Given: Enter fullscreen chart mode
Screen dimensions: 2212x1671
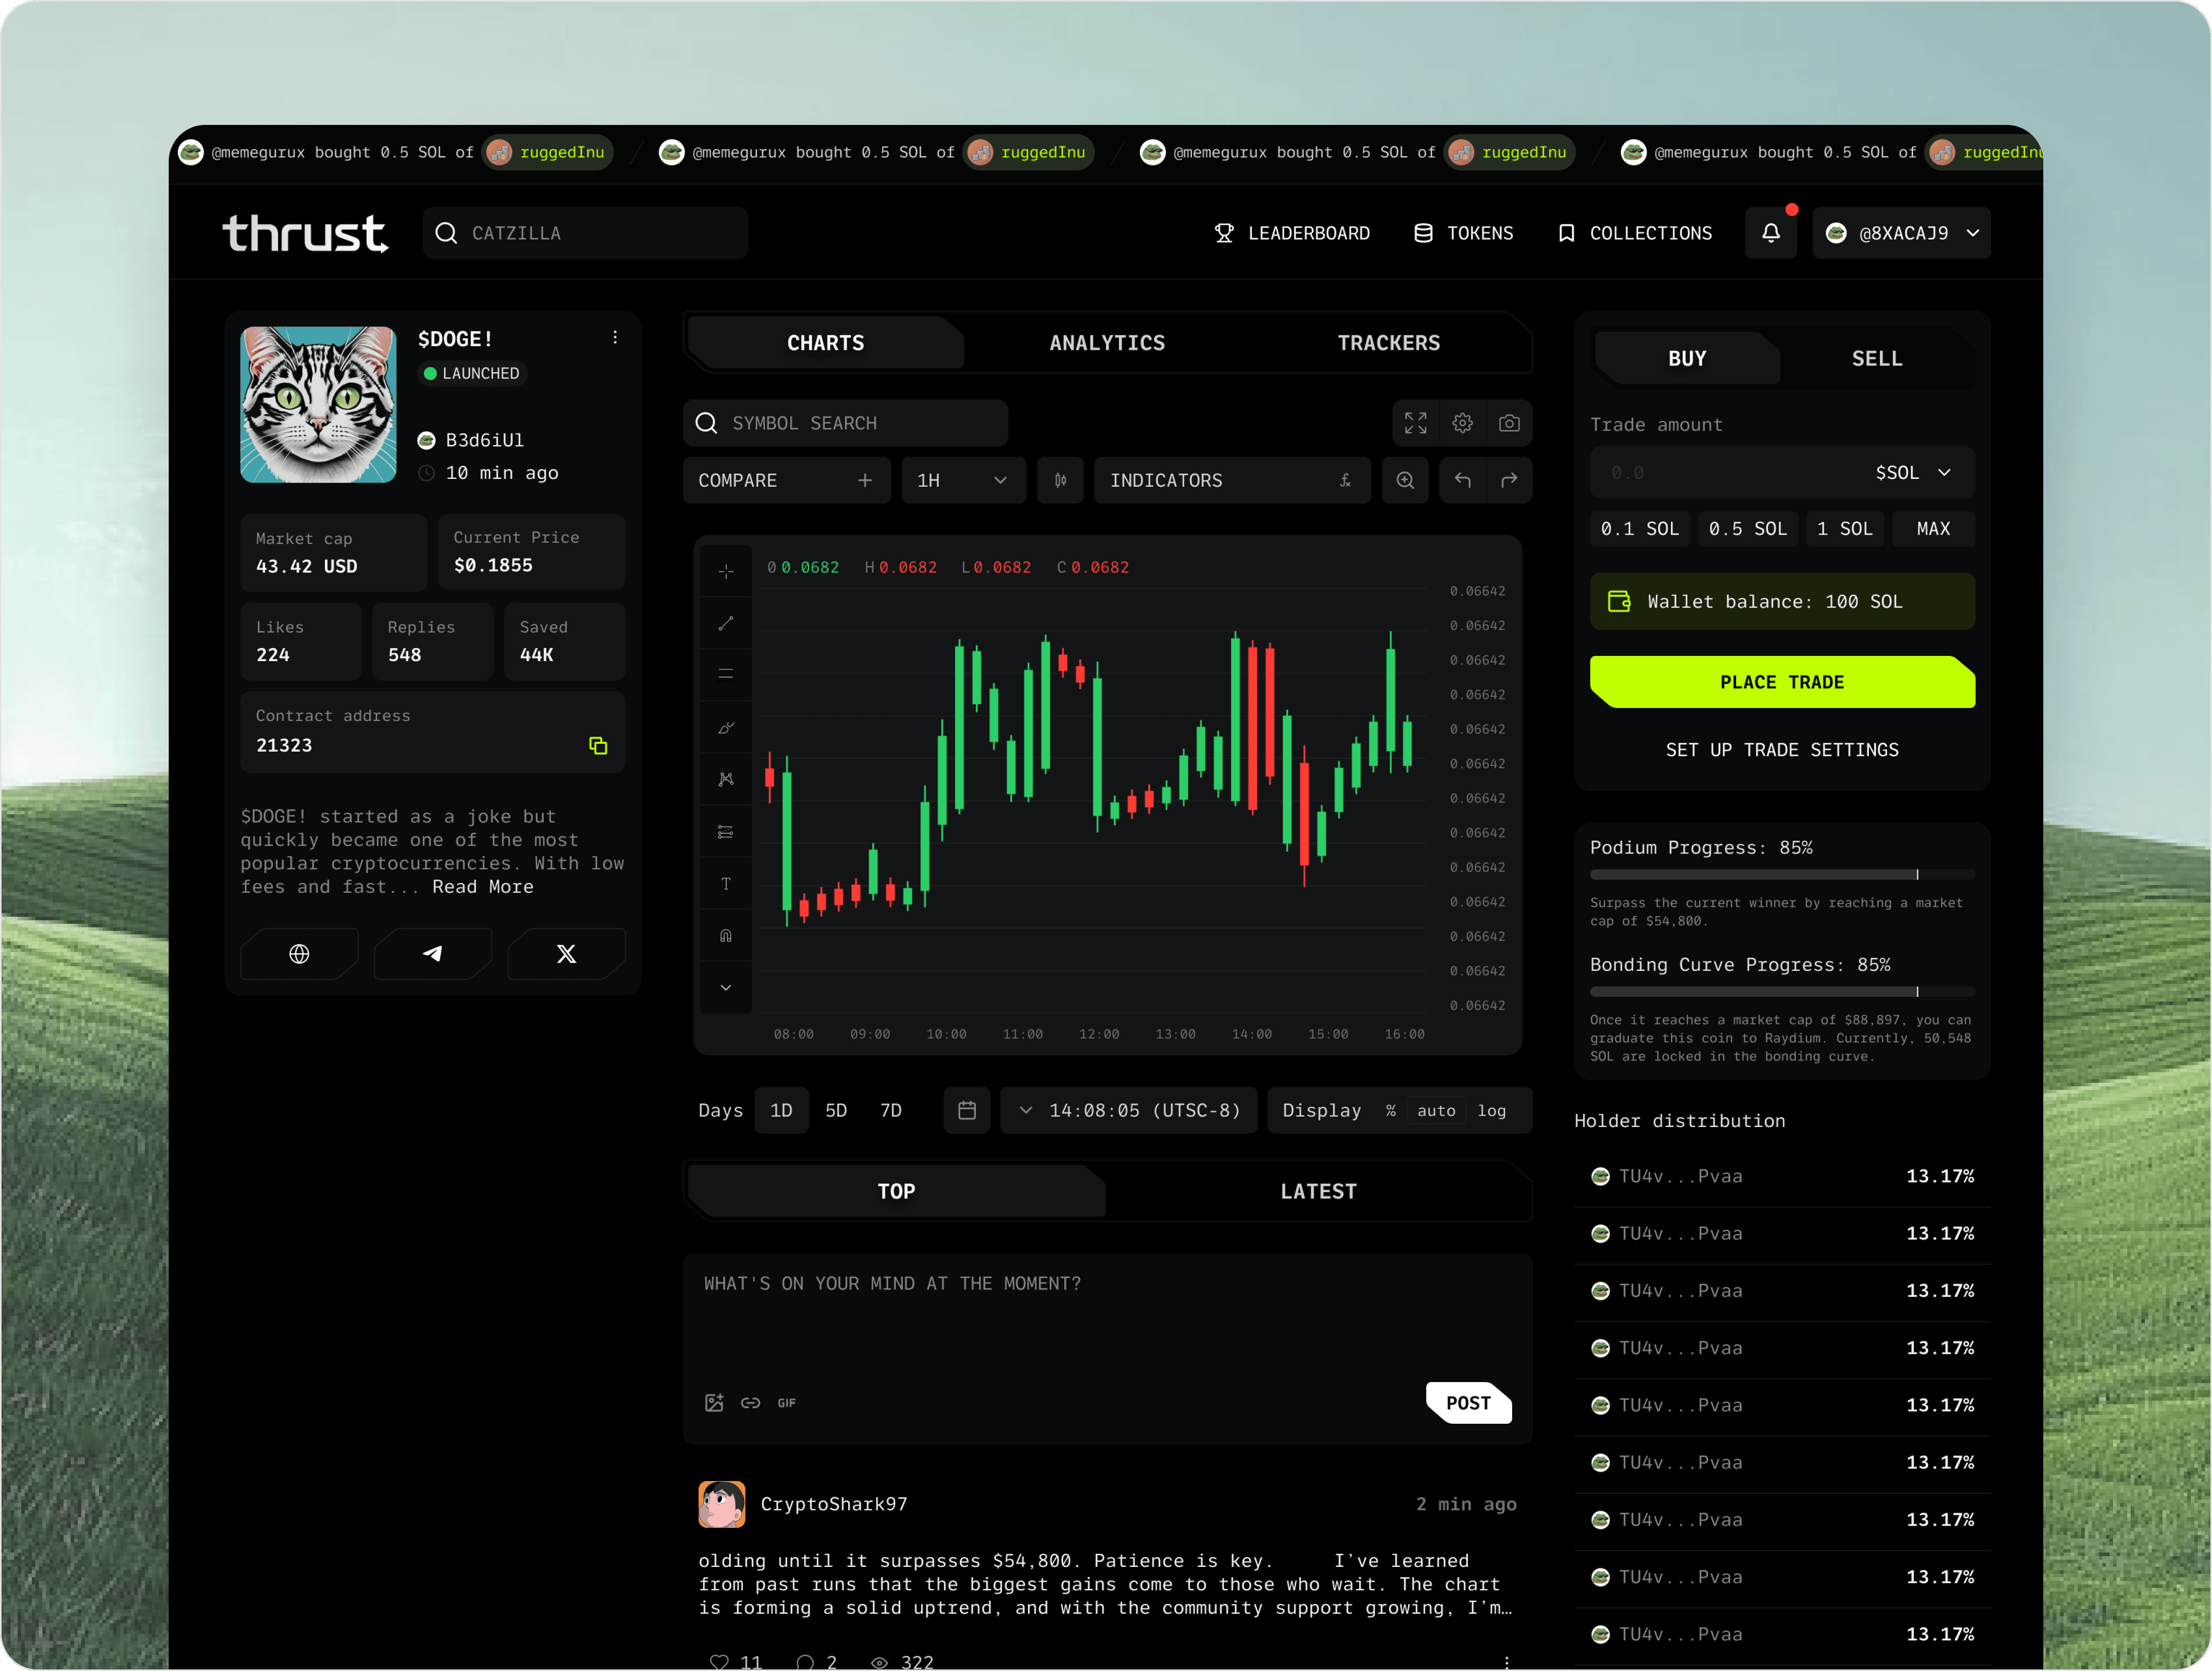Looking at the screenshot, I should 1415,423.
